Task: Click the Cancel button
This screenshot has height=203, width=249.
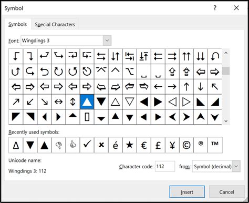Action: point(226,192)
